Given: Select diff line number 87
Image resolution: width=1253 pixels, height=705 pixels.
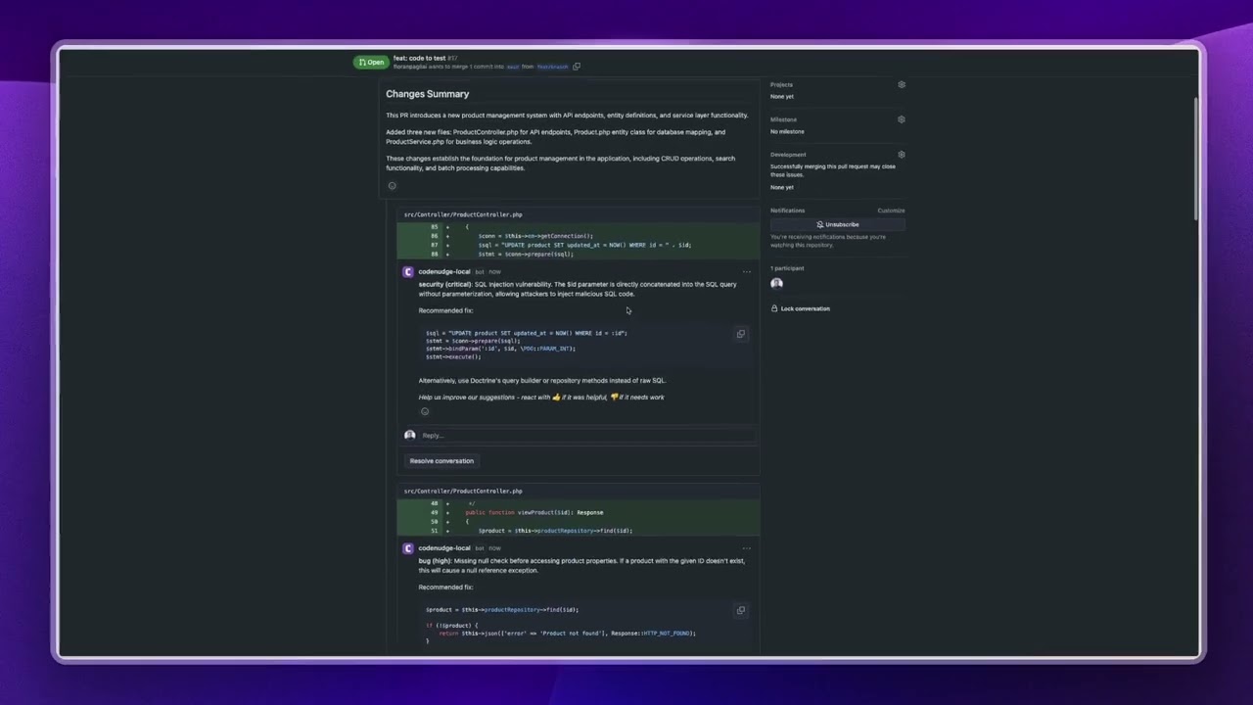Looking at the screenshot, I should pos(435,245).
